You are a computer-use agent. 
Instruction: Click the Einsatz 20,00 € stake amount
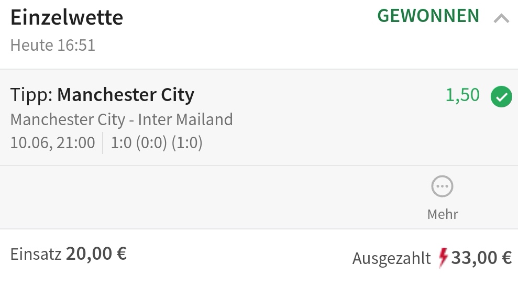coord(69,254)
